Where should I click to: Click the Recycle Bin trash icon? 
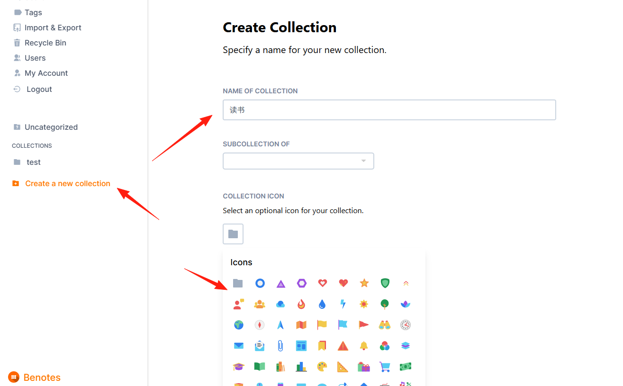click(x=18, y=43)
